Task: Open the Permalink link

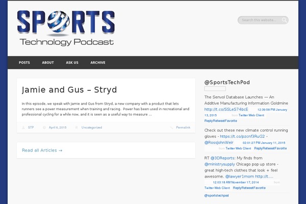Action: (x=183, y=127)
